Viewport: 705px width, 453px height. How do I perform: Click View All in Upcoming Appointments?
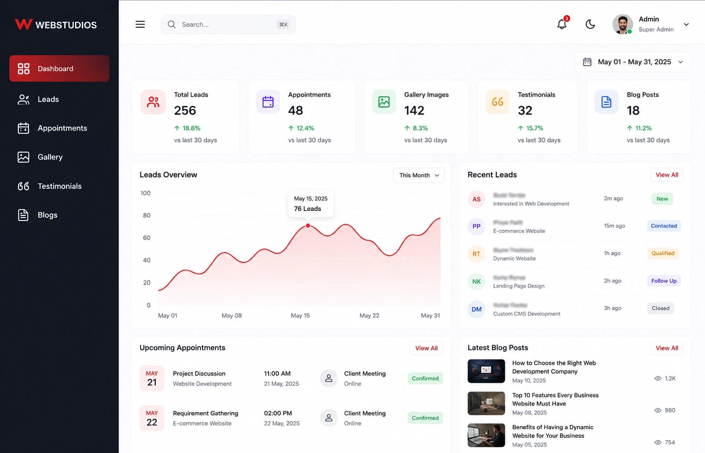(x=426, y=348)
